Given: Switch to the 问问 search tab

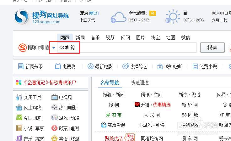Looking at the screenshot, I should point(125,37).
